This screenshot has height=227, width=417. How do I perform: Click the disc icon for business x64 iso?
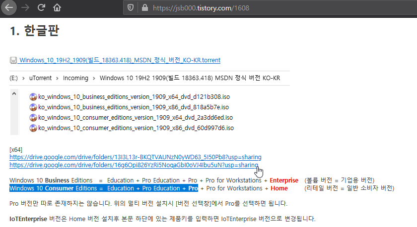(33, 97)
